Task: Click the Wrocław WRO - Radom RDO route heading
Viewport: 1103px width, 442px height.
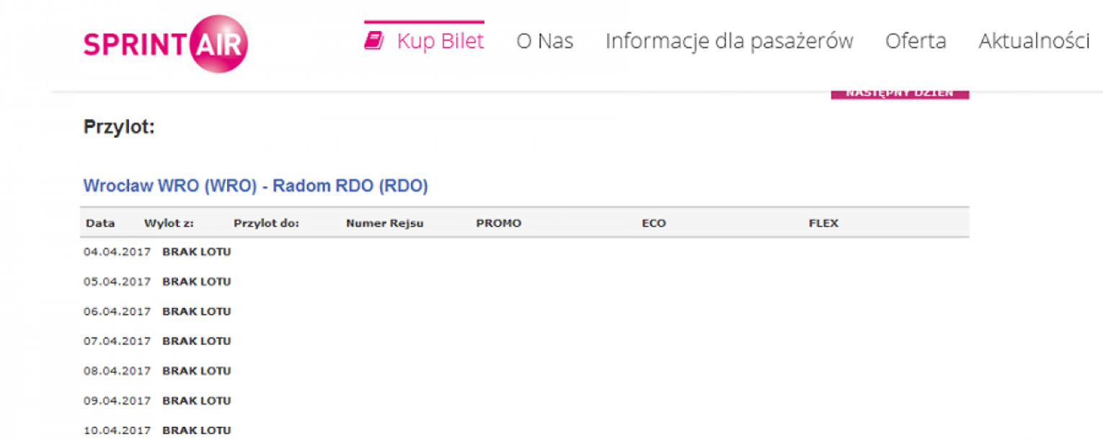Action: pyautogui.click(x=256, y=186)
